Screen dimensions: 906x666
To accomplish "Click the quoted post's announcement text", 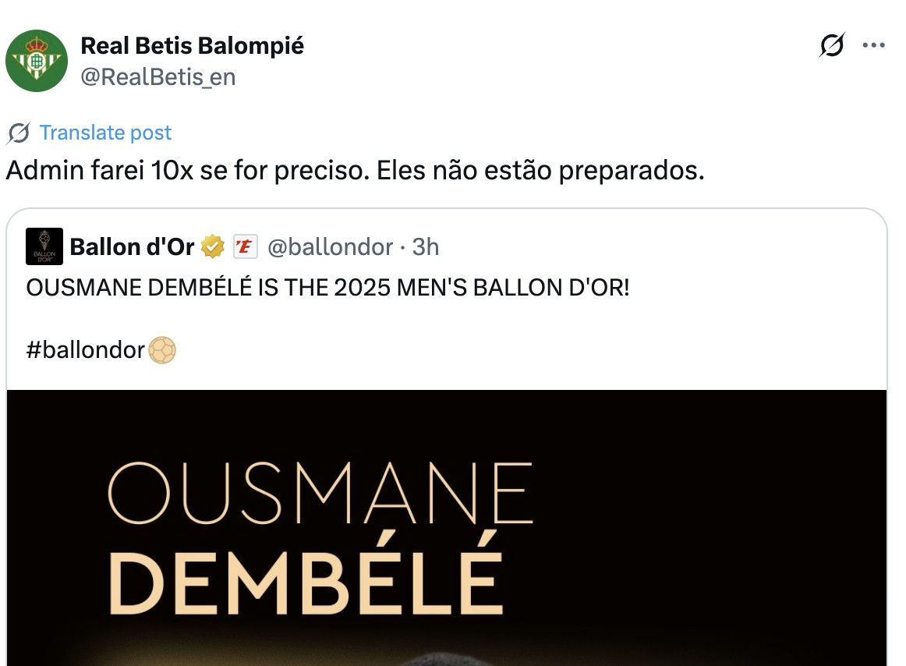I will 327,288.
